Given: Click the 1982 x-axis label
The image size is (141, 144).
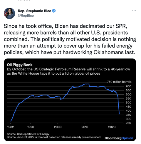Looking at the screenshot, I should click(11, 127).
